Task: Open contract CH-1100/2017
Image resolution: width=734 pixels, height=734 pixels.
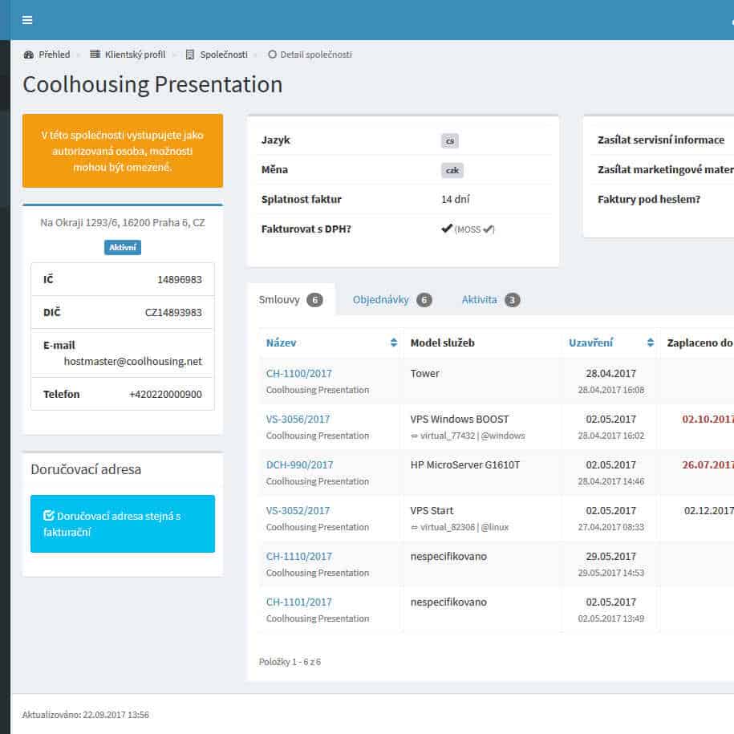Action: (298, 374)
